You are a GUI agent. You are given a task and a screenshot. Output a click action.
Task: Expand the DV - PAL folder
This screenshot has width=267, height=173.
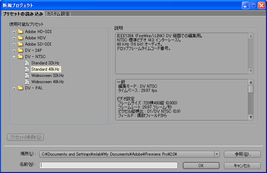[14, 88]
